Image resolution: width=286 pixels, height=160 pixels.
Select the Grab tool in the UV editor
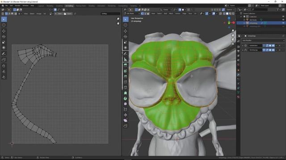click(x=4, y=66)
